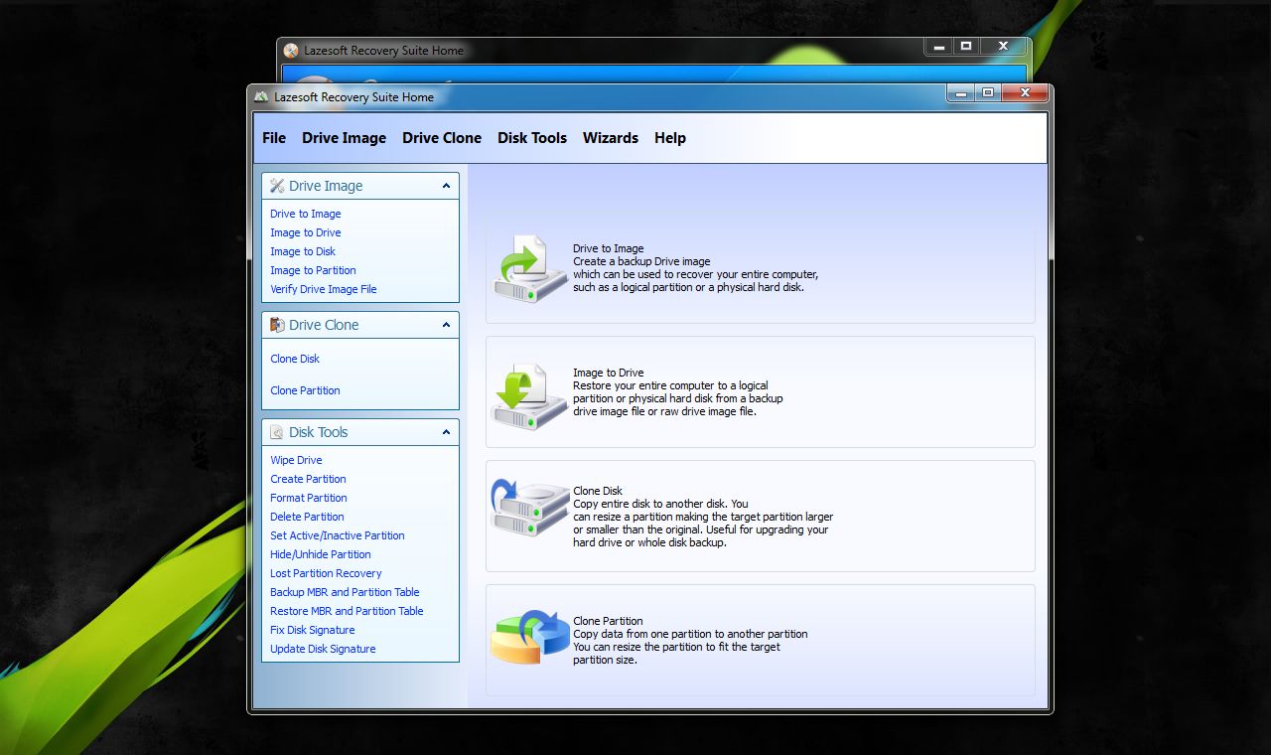Click Update Disk Signature link

323,649
